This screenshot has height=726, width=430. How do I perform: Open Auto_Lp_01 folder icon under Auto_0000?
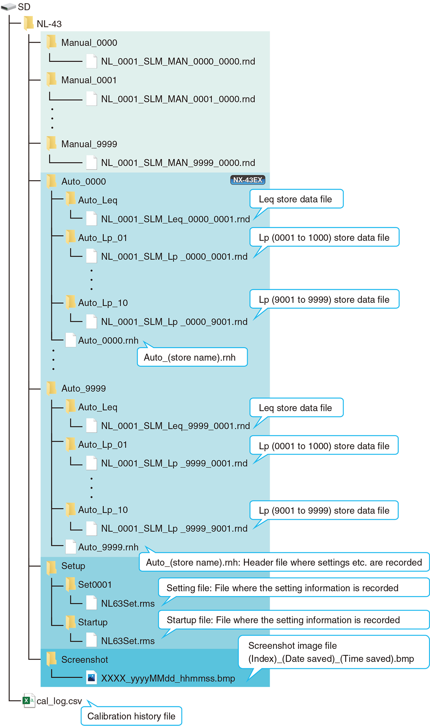click(70, 237)
